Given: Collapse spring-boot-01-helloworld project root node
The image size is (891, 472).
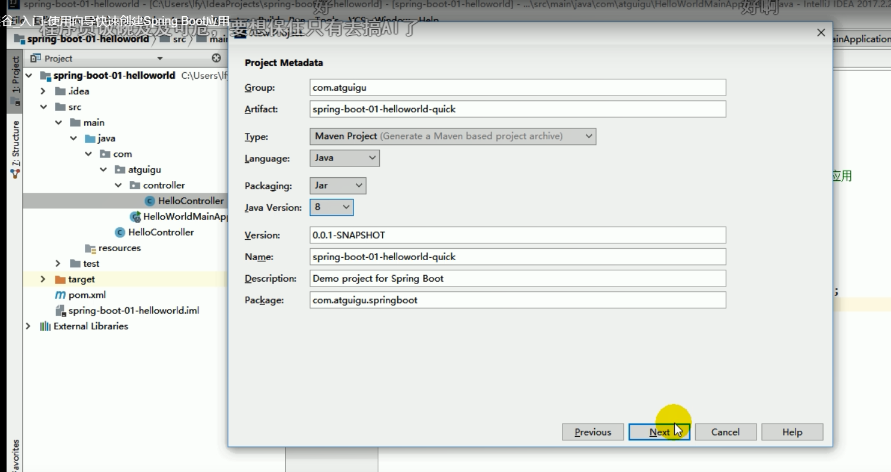Looking at the screenshot, I should (x=28, y=76).
